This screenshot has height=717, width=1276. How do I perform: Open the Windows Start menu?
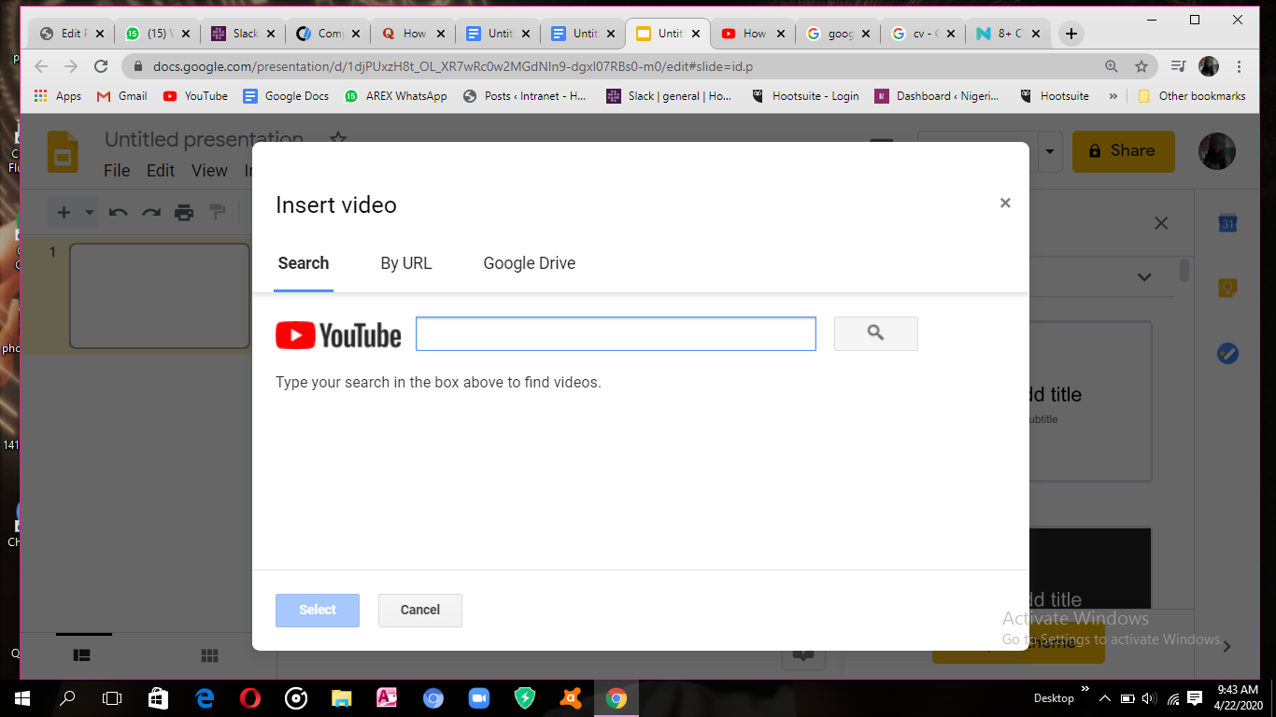coord(21,697)
